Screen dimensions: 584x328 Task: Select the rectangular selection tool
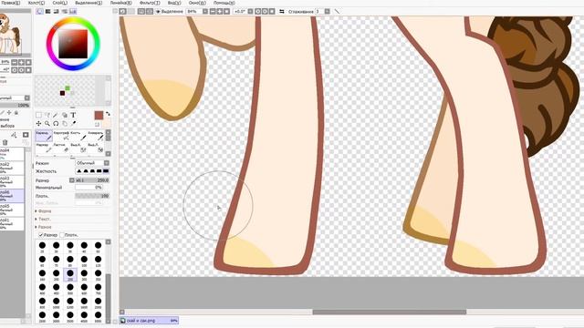[38, 115]
